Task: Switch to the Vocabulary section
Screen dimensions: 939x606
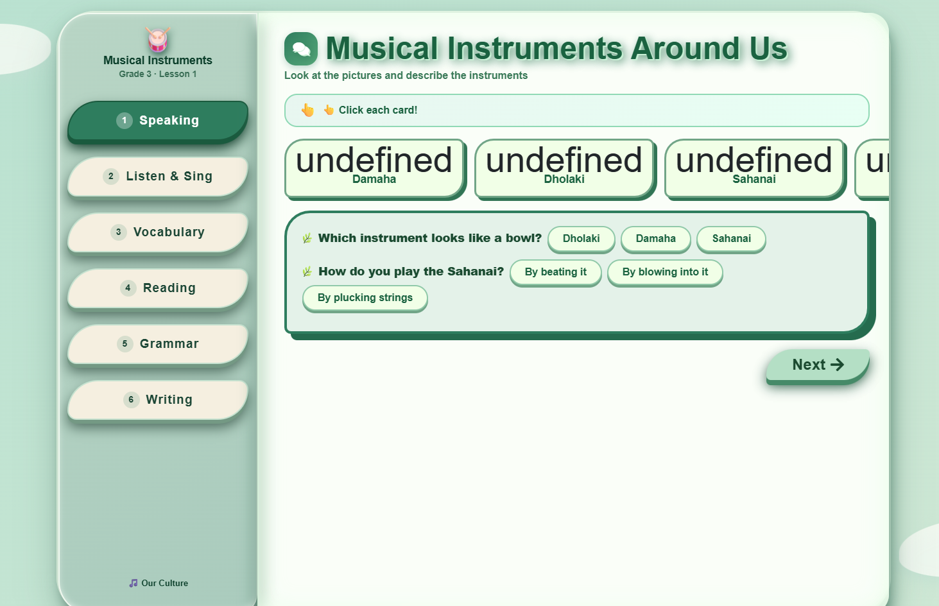Action: tap(157, 232)
